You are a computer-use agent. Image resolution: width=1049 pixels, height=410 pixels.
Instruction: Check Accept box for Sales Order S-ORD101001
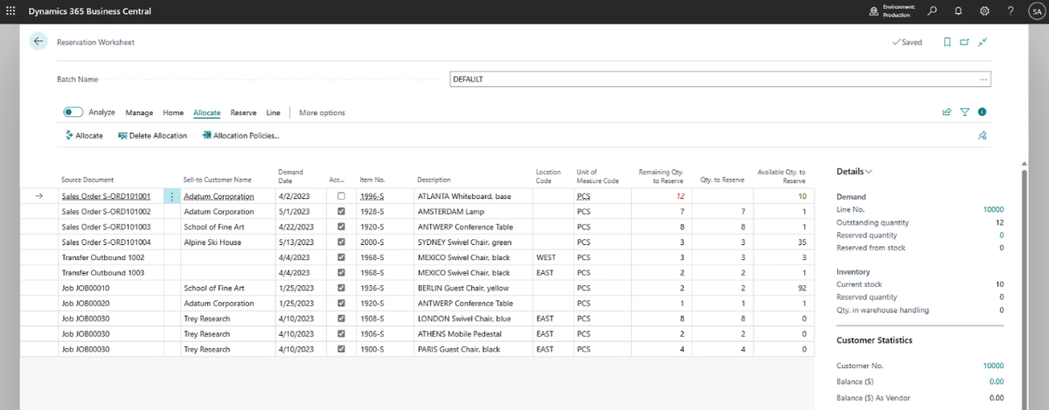[341, 196]
